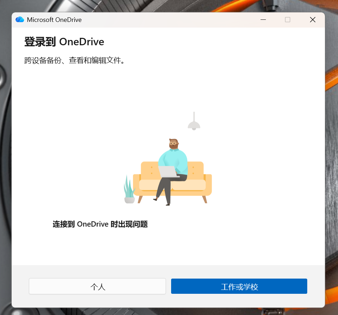Select the 工作或学校 account button
The height and width of the screenshot is (315, 338).
pyautogui.click(x=239, y=286)
